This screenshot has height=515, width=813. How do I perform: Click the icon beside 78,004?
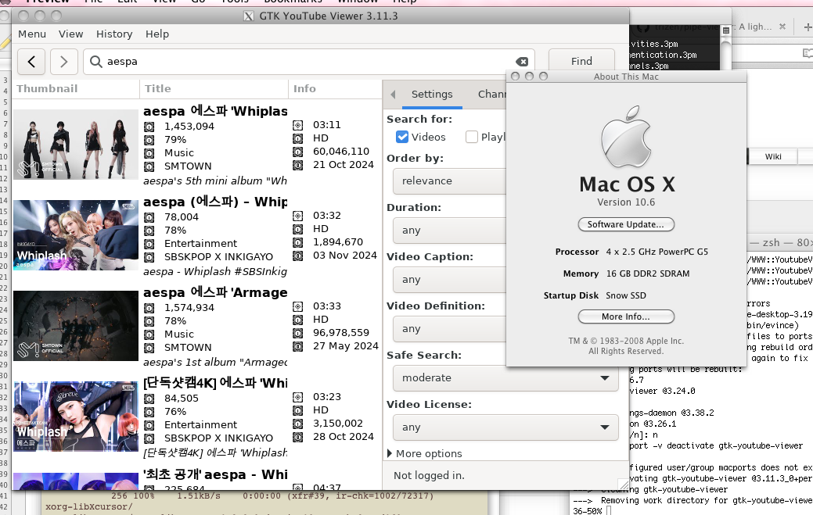[x=149, y=217]
